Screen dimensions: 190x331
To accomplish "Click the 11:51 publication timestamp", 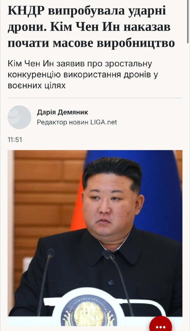I will (x=15, y=140).
